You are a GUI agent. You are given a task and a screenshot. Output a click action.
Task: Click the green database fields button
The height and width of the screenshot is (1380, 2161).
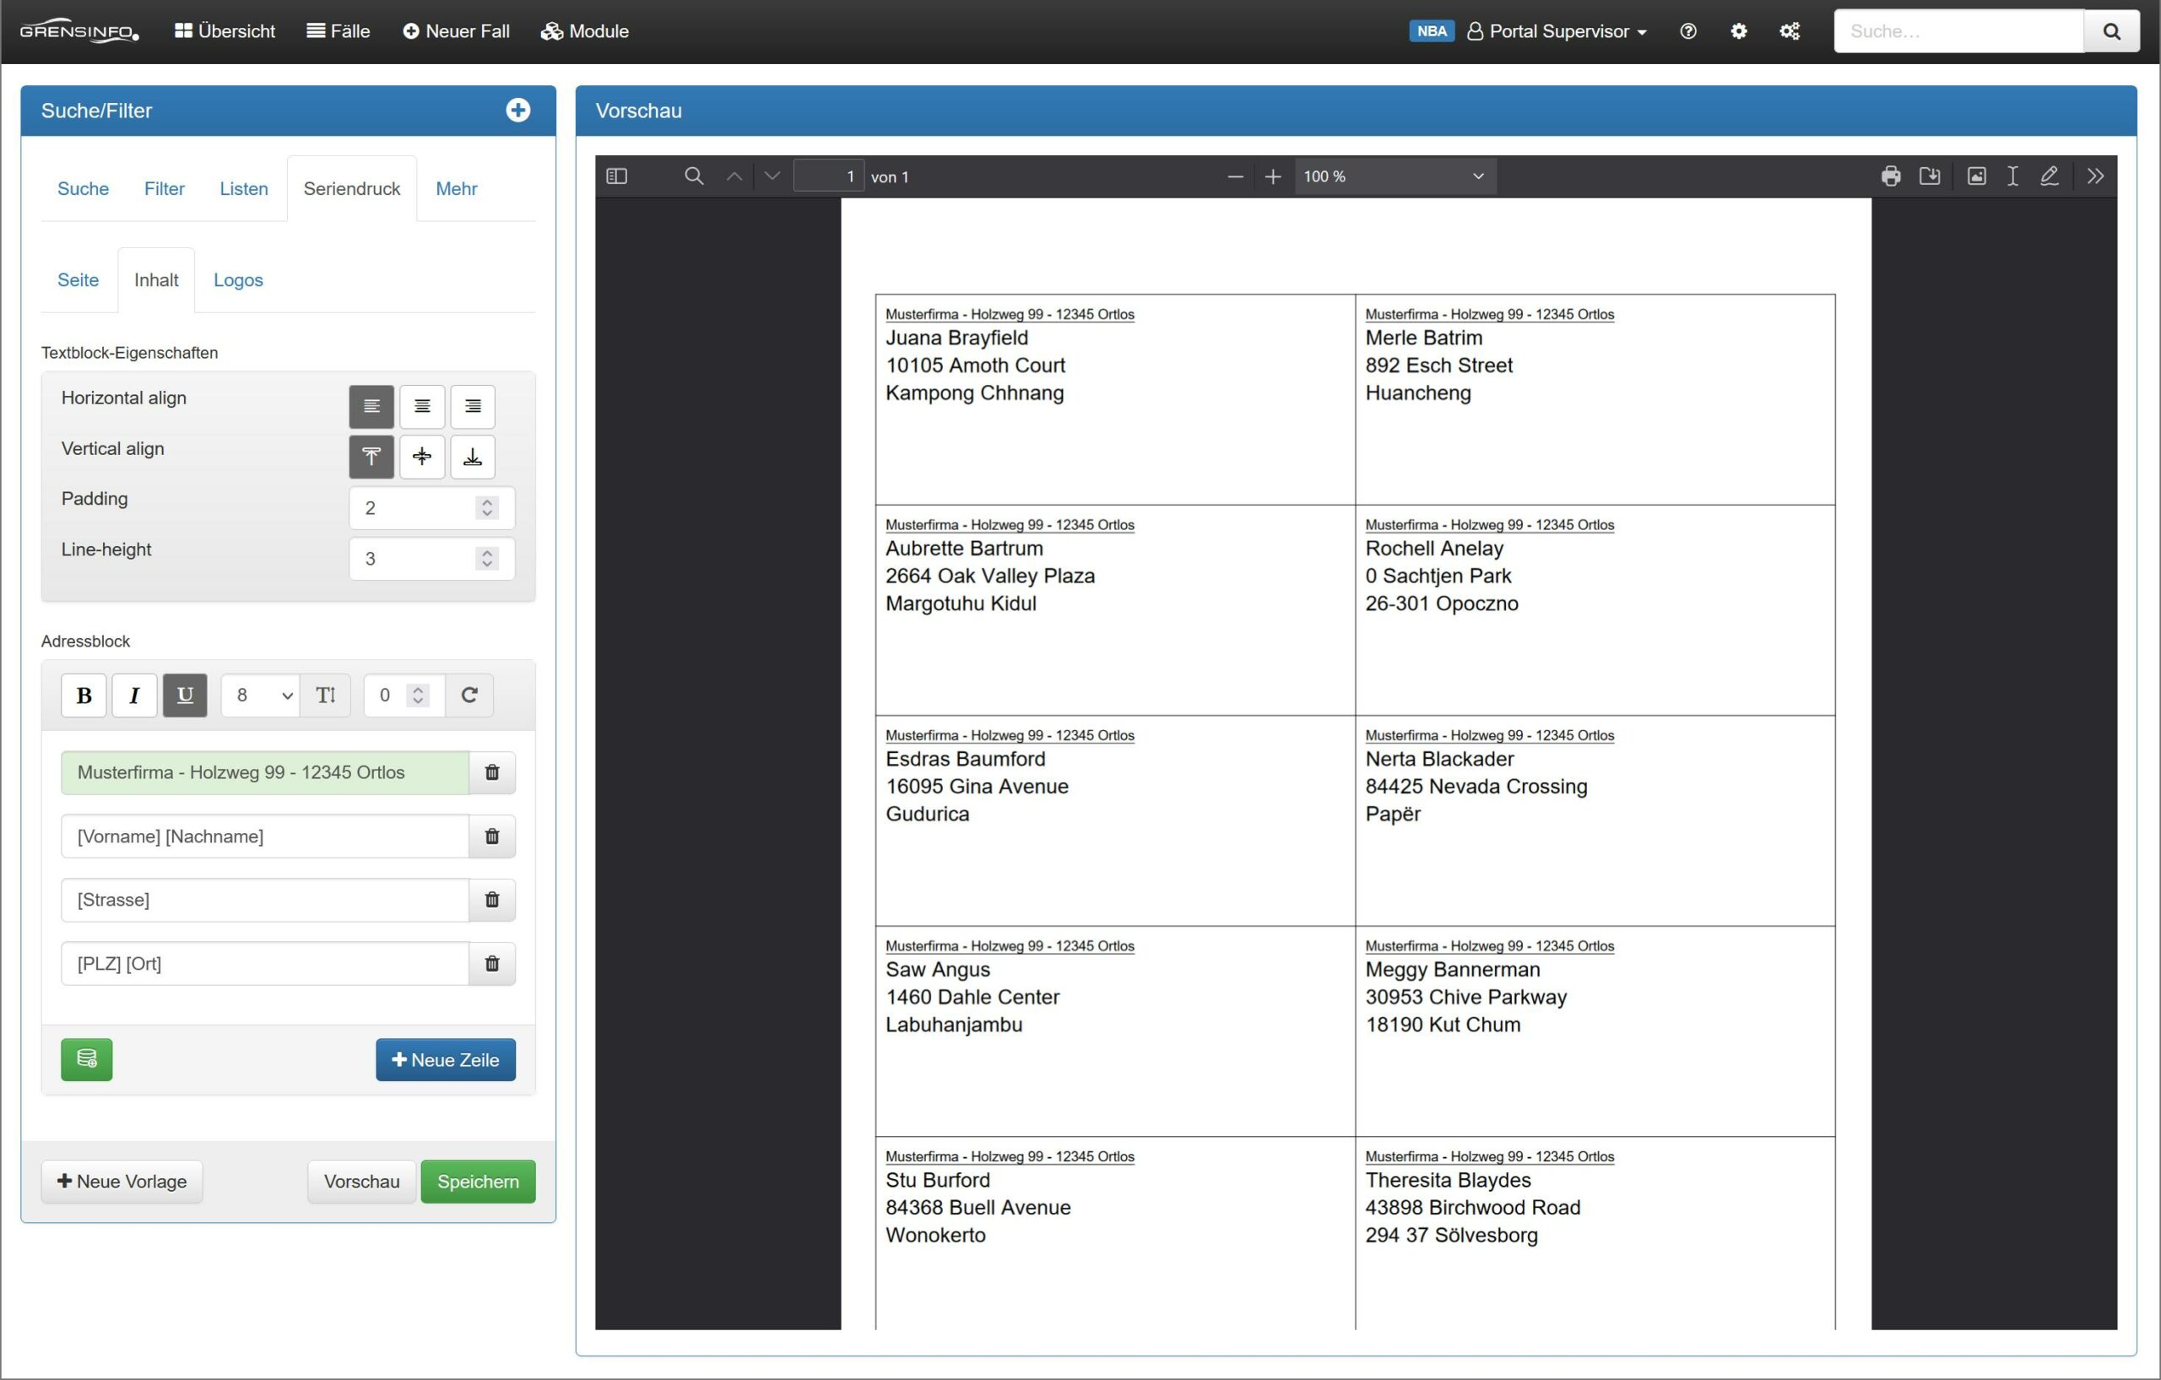tap(87, 1059)
